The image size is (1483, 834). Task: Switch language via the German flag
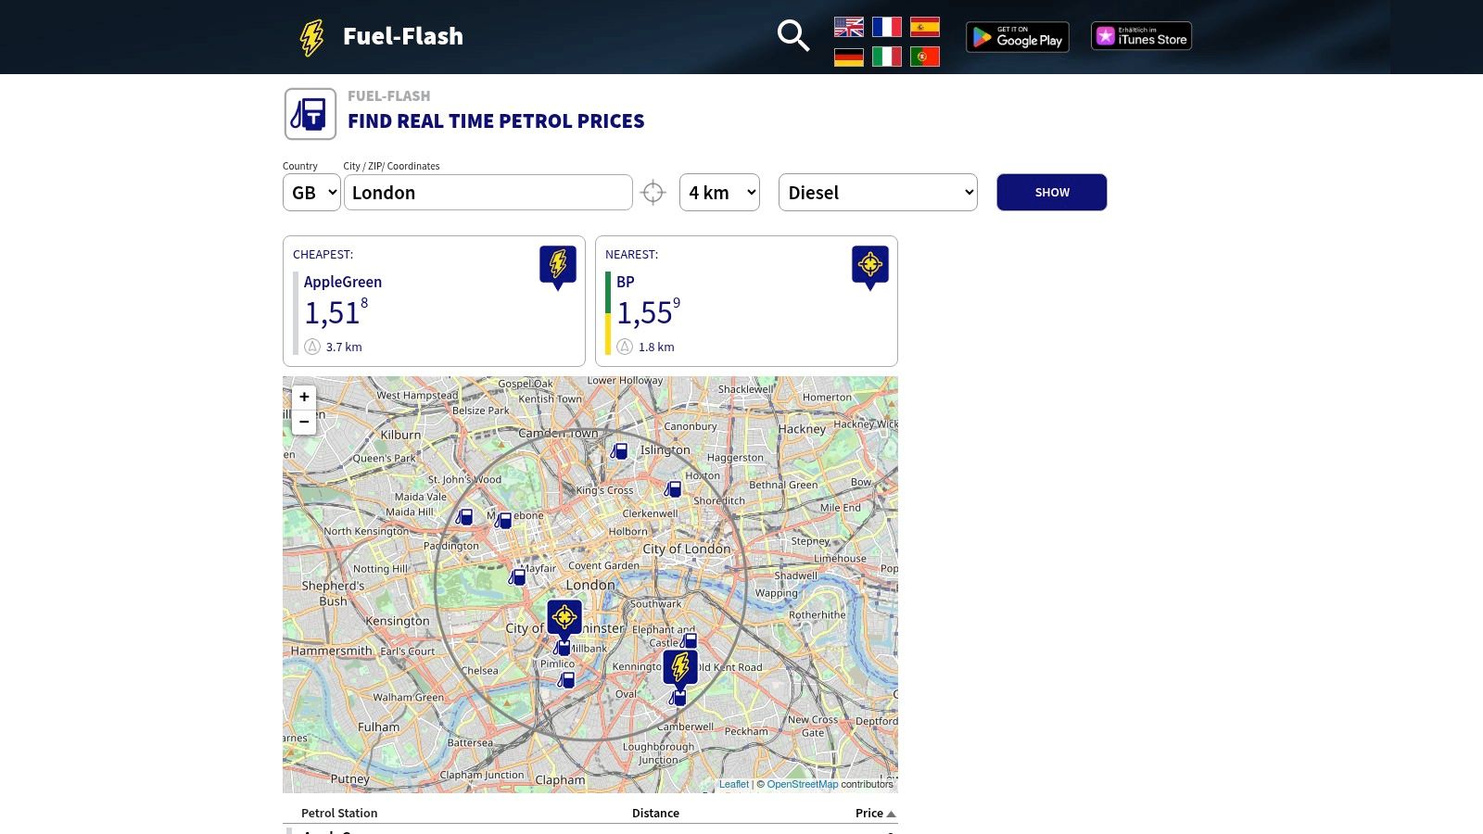click(849, 57)
